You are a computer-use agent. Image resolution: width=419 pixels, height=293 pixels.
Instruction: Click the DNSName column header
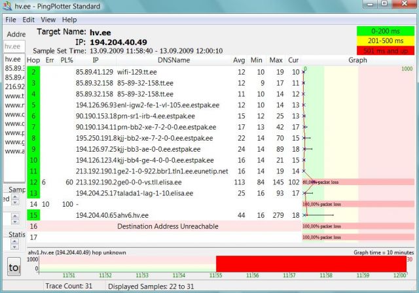(173, 60)
